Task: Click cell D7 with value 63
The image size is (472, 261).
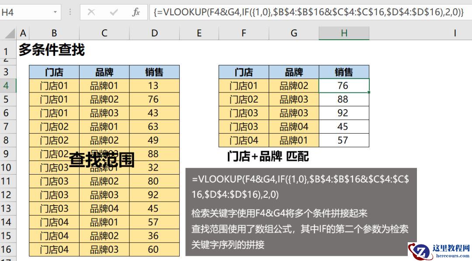Action: [154, 127]
